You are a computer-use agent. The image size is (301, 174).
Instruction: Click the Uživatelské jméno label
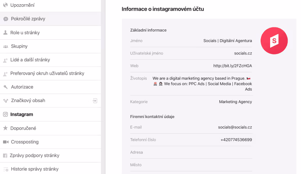tap(147, 53)
